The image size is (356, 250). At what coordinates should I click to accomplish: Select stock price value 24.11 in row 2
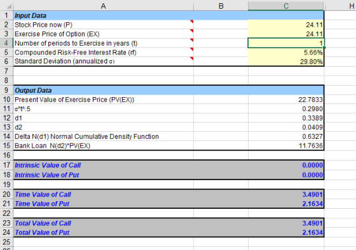[286, 25]
